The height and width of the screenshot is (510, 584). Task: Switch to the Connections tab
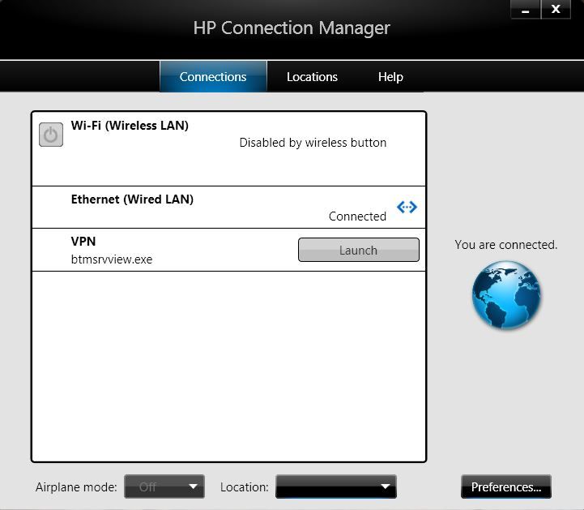(213, 76)
